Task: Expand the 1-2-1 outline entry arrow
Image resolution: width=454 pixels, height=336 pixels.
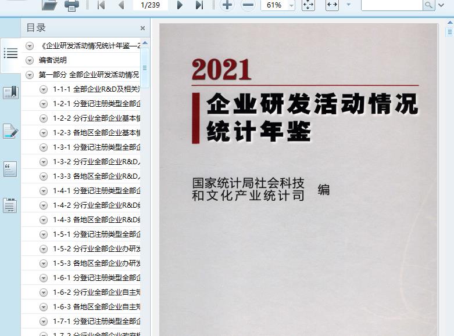Action: [x=44, y=104]
